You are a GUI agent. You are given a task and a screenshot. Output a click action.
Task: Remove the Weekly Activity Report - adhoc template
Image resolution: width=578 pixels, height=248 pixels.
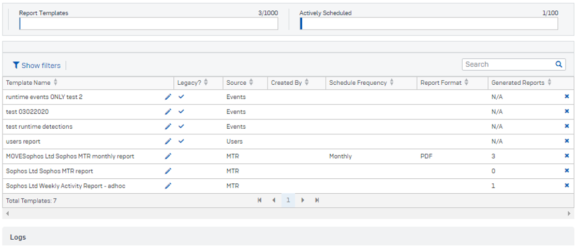(x=567, y=185)
